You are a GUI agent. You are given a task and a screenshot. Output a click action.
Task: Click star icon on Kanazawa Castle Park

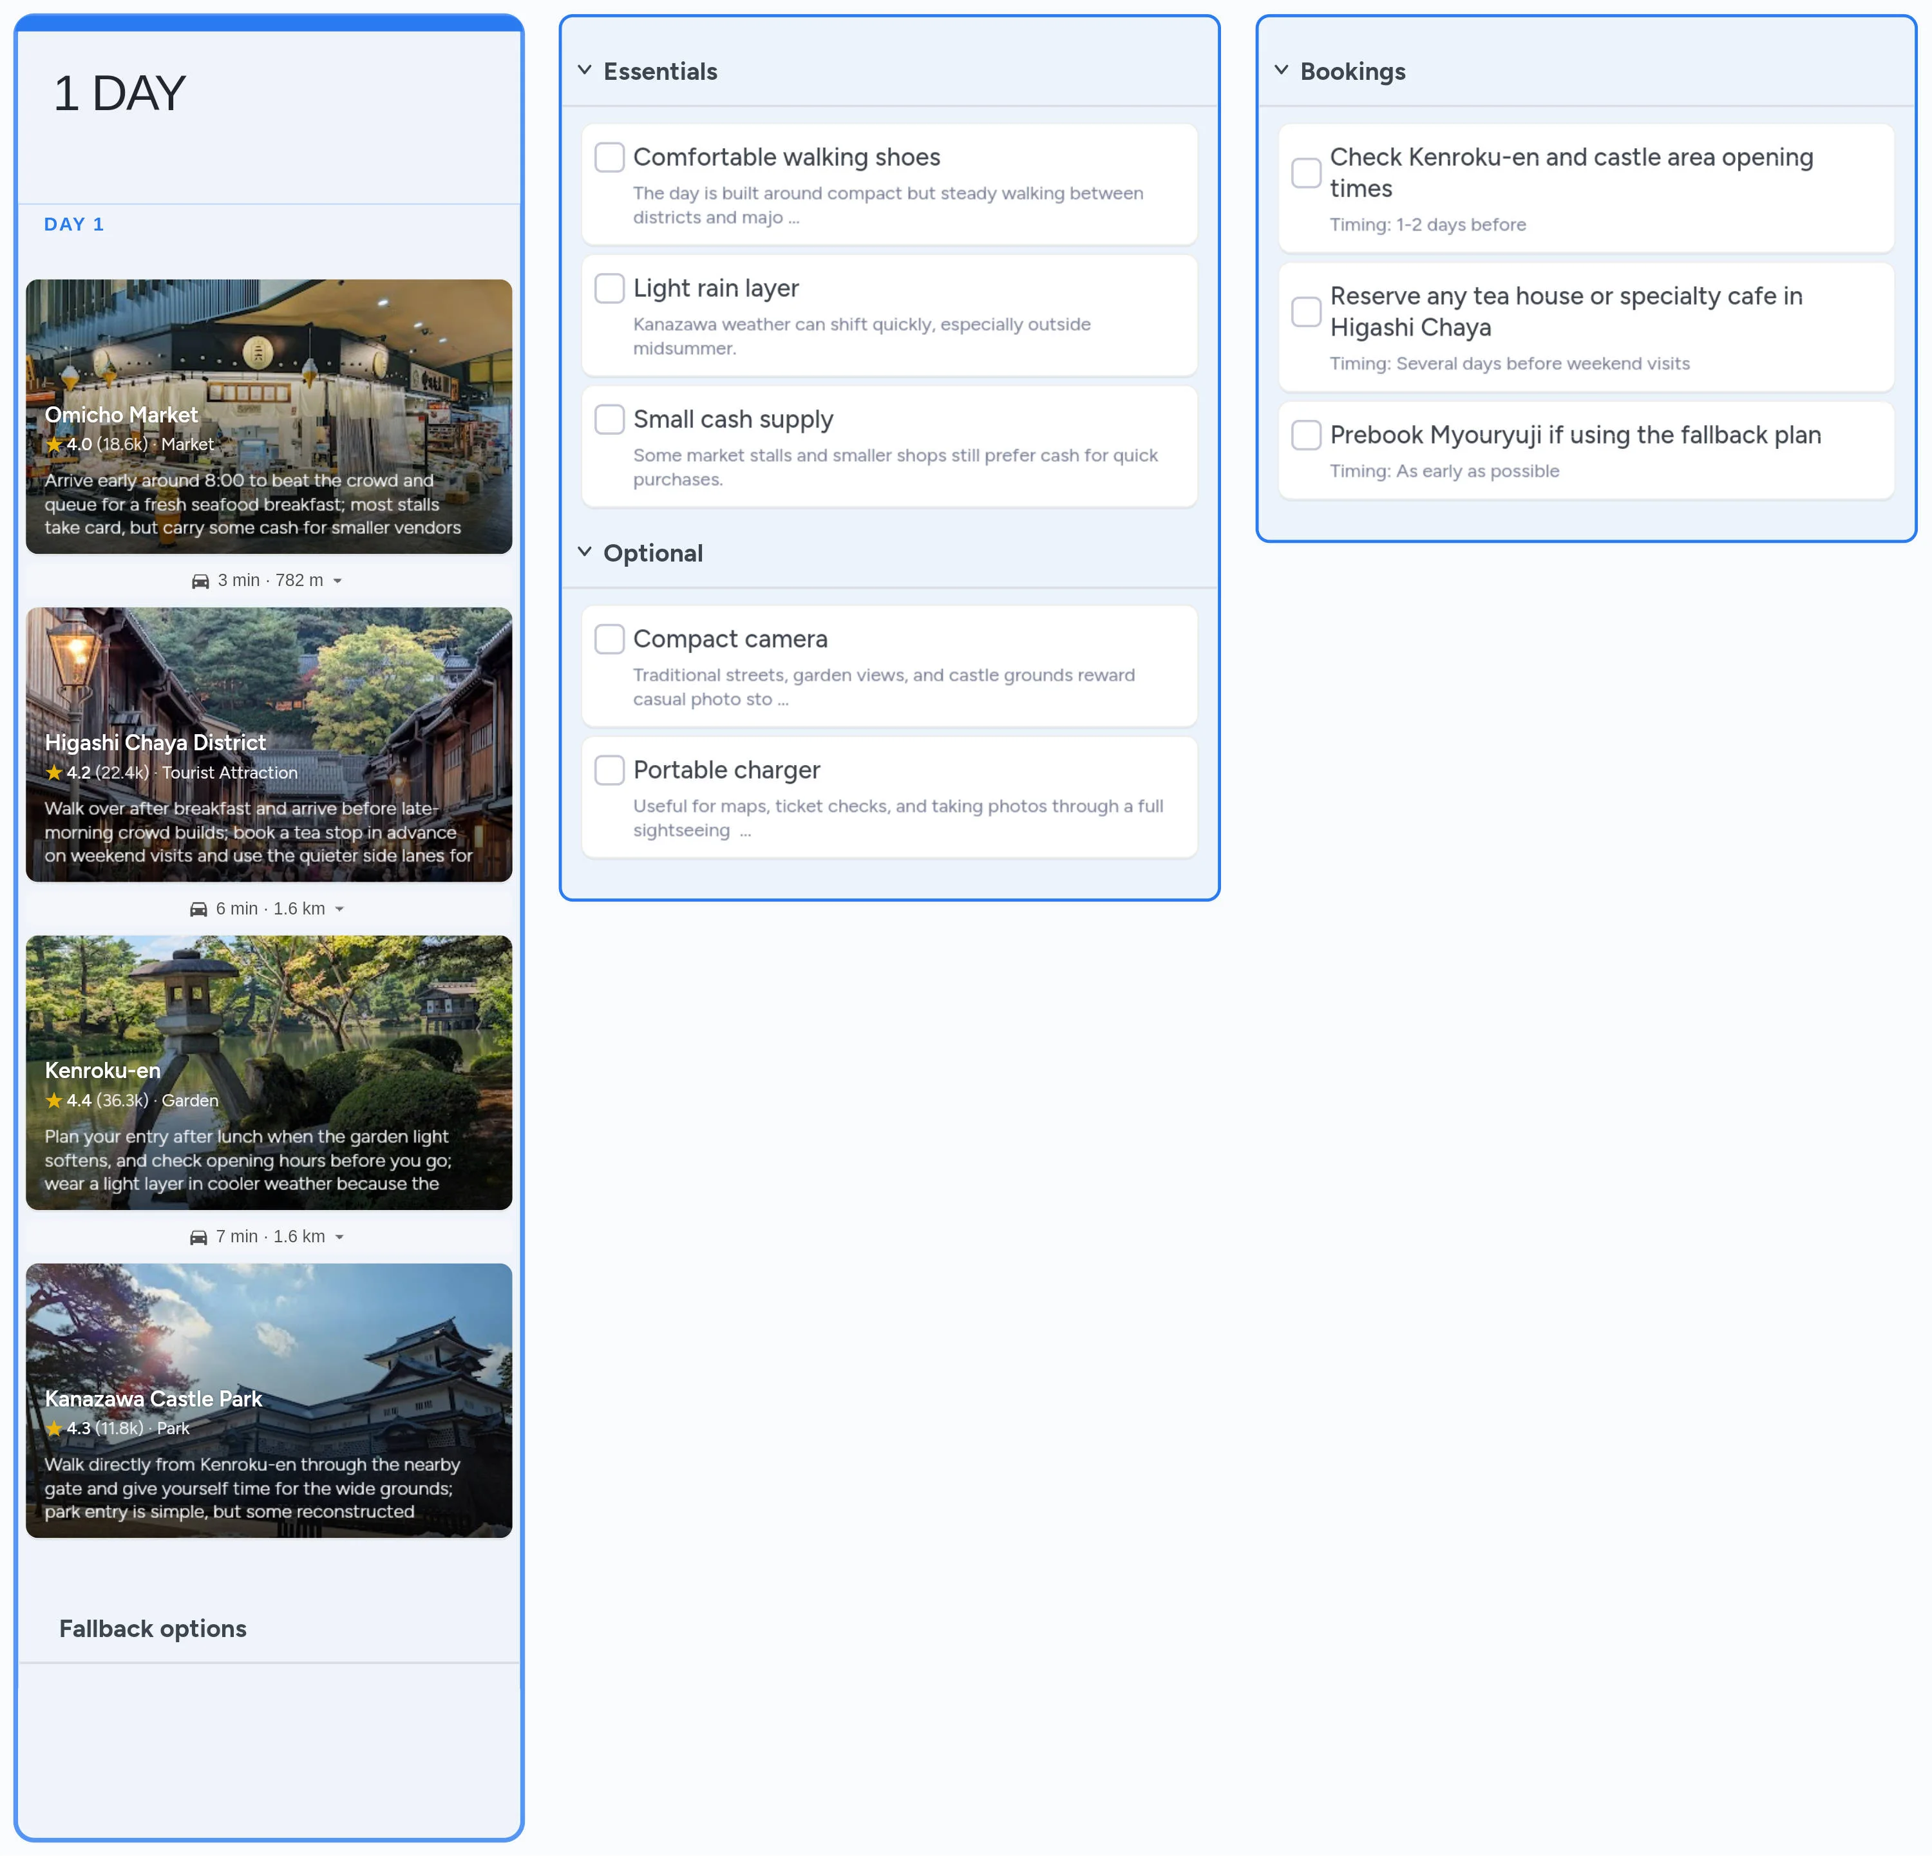pos(54,1428)
